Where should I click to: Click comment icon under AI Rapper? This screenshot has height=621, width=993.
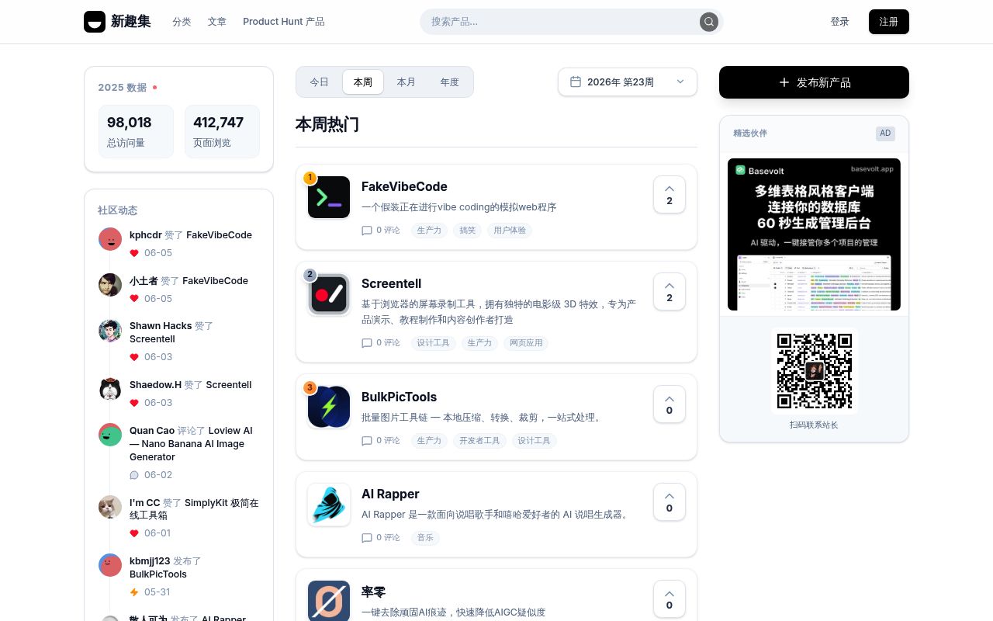367,538
